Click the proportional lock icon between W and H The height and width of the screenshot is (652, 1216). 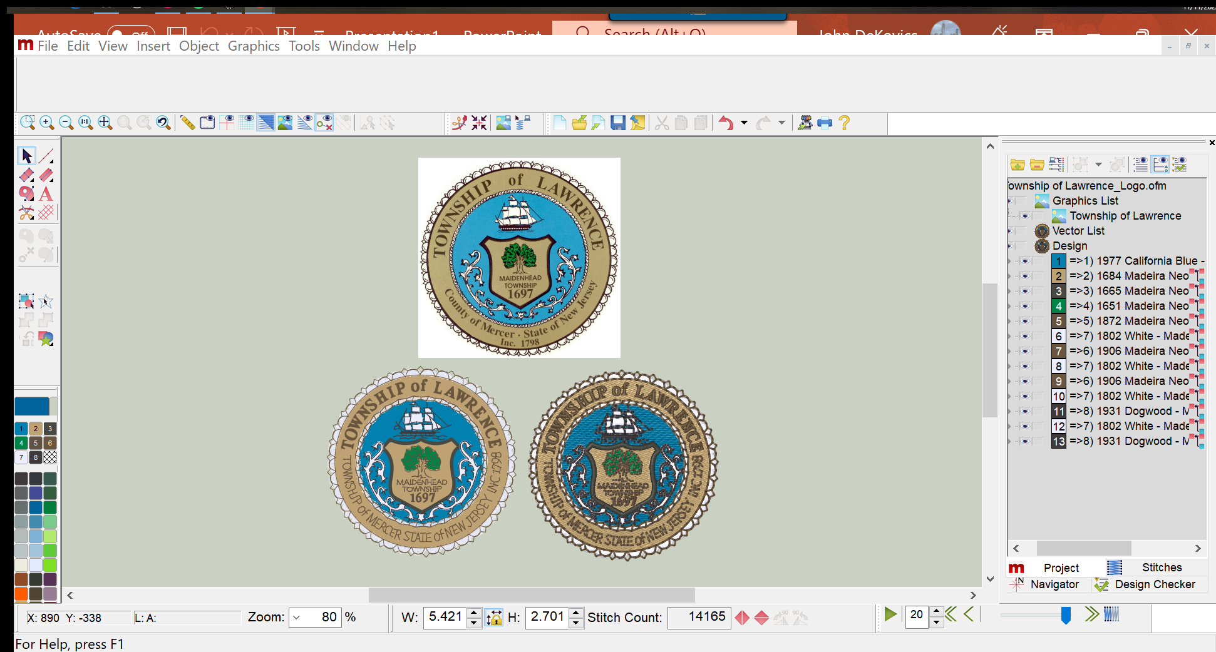click(494, 618)
